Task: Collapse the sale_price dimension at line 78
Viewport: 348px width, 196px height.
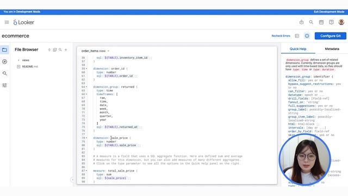Action: pyautogui.click(x=86, y=138)
